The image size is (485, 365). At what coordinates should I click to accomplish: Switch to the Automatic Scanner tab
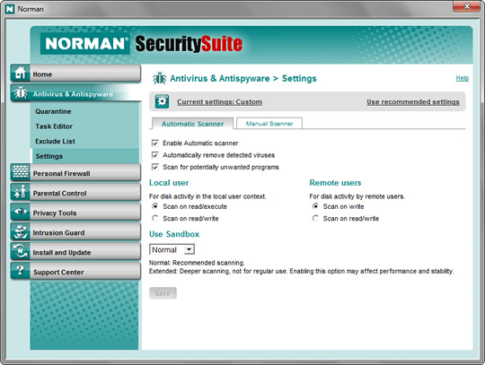click(x=192, y=124)
